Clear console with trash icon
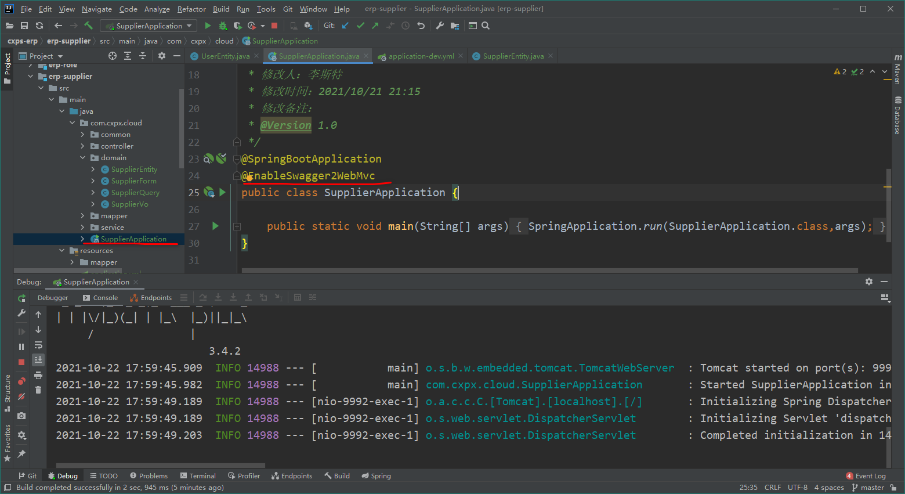 tap(38, 390)
